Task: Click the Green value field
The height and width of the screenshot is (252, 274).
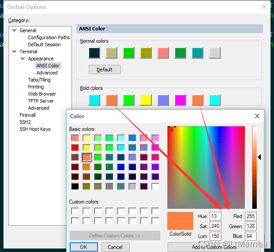Action: [x=251, y=226]
